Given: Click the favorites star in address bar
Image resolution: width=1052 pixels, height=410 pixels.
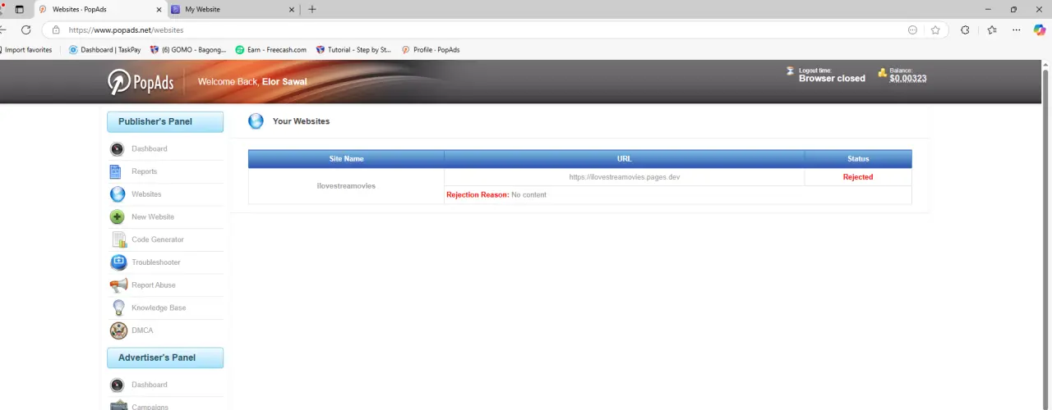Looking at the screenshot, I should [x=935, y=30].
